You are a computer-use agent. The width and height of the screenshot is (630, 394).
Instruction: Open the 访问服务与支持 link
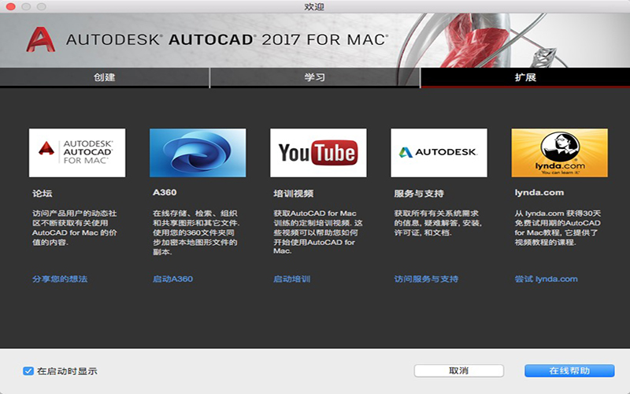click(x=426, y=279)
